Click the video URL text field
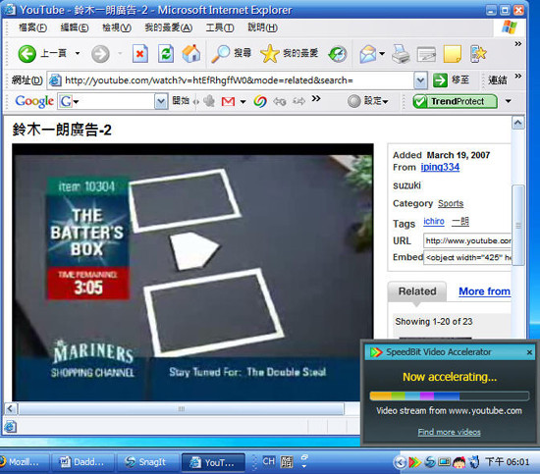The width and height of the screenshot is (540, 474). point(467,240)
